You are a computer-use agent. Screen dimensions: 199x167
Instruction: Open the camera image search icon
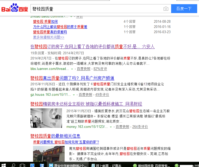[166, 9]
